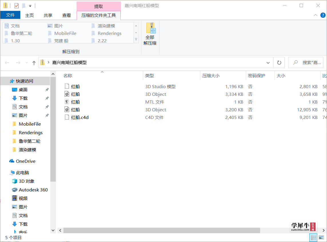Open 桌面 in quick access
The height and width of the screenshot is (242, 327).
(23, 90)
